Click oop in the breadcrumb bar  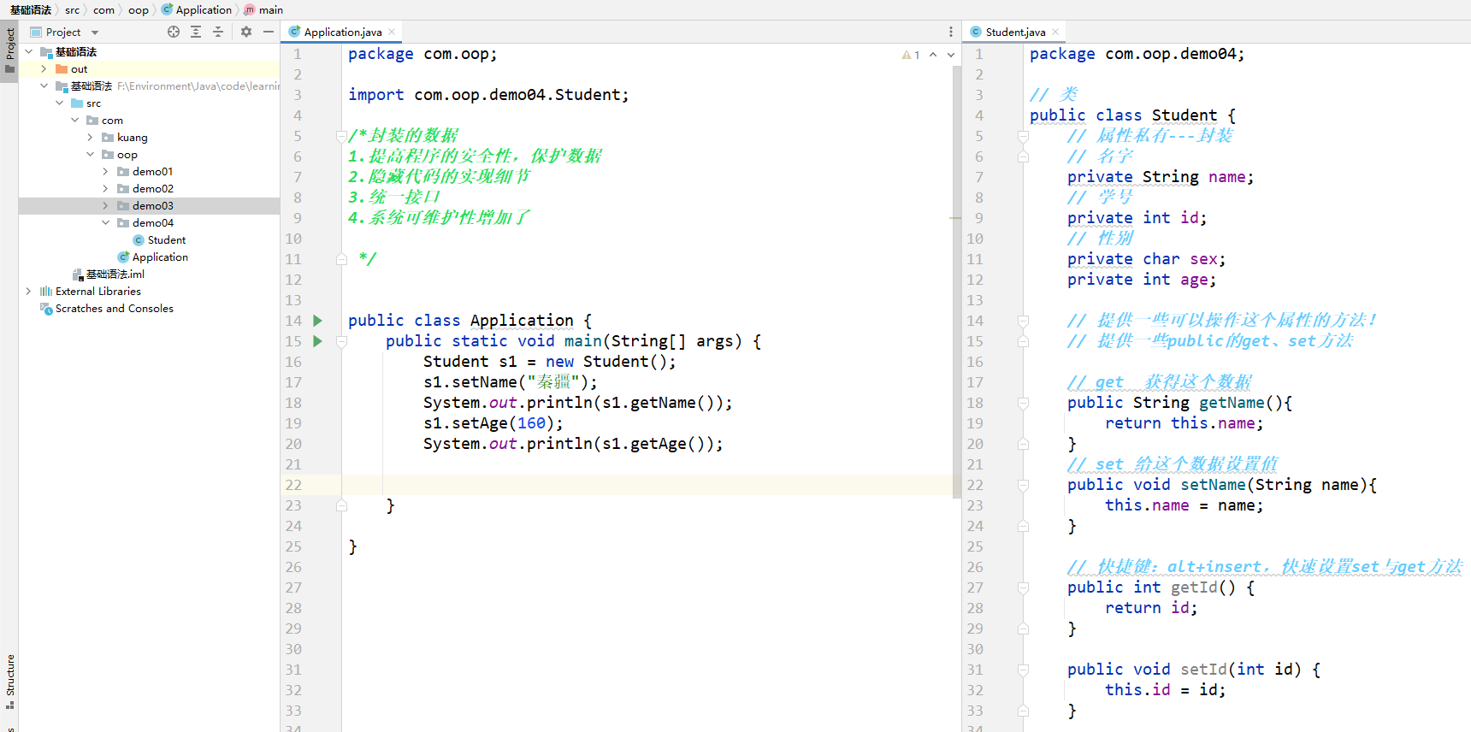pos(138,10)
